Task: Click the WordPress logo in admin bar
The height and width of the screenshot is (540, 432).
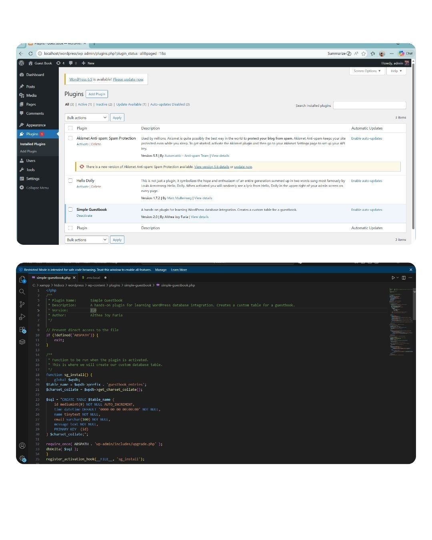Action: click(22, 63)
